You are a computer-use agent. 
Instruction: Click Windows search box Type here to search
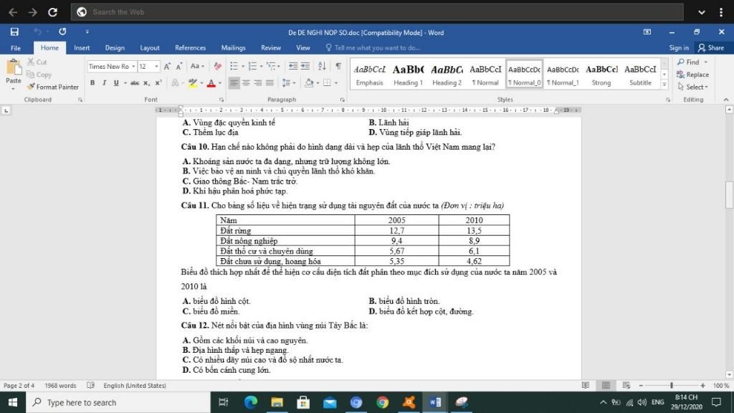pos(118,402)
